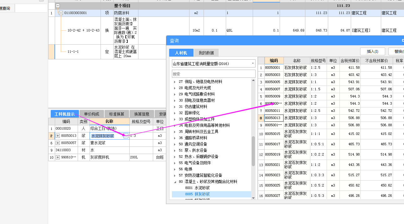Screen dimensions: 404x224
Task: Select the highlighted 80050013 code cell in query table
Action: pyautogui.click(x=274, y=118)
